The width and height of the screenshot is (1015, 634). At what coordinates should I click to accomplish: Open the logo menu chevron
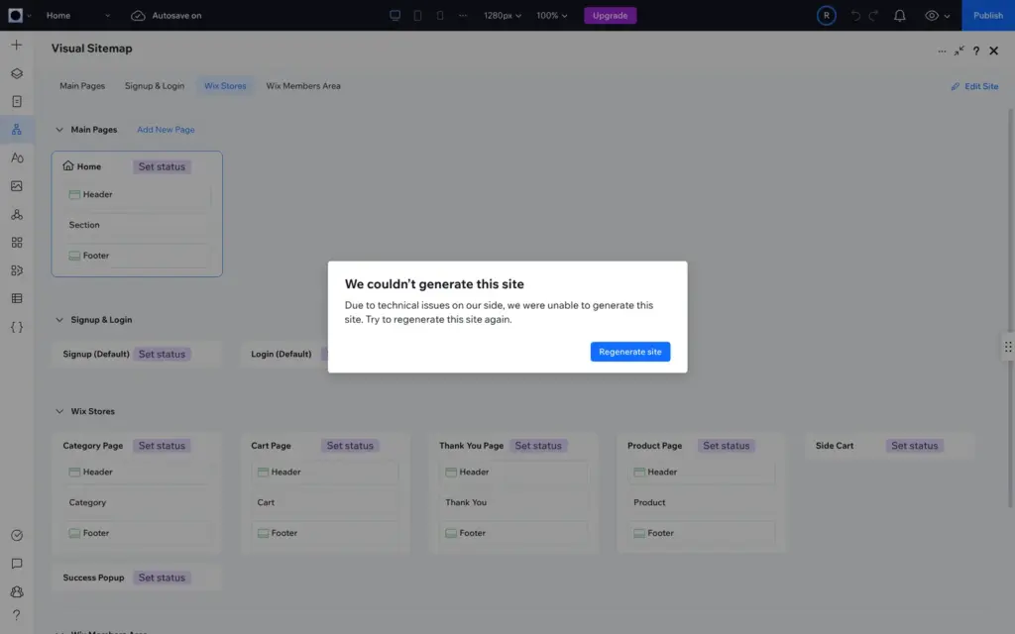(x=29, y=16)
